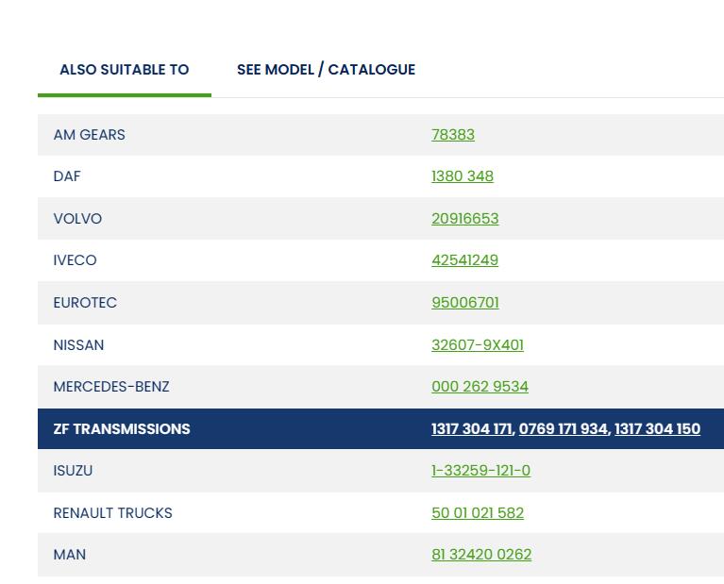Follow the Iveco 42541249 link
Viewport: 724px width, 584px height.
click(464, 260)
